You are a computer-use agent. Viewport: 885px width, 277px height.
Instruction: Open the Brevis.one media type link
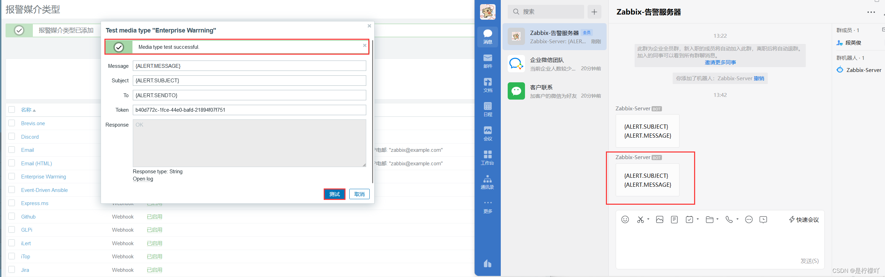(33, 123)
